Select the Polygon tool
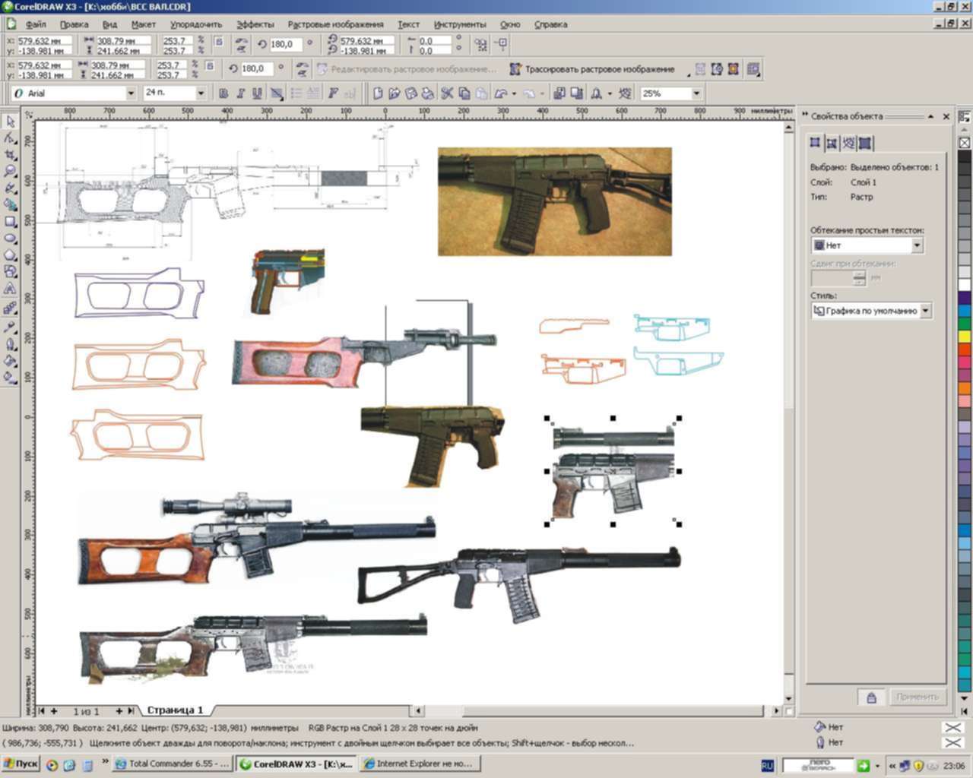 click(10, 255)
